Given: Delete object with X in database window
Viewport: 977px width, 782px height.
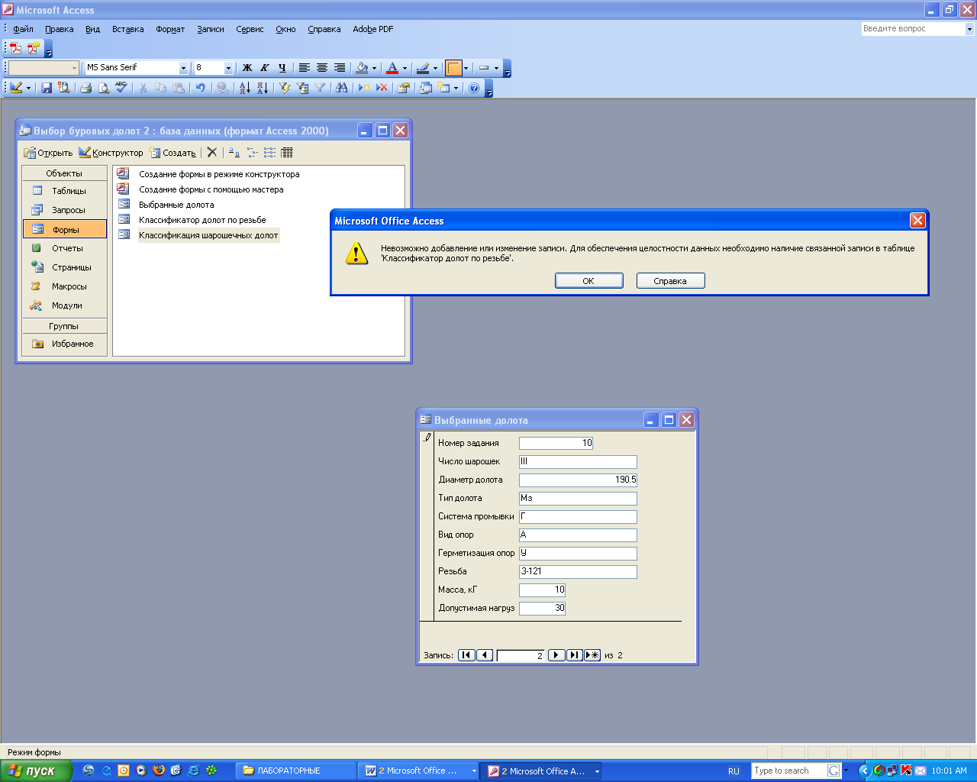Looking at the screenshot, I should coord(212,153).
